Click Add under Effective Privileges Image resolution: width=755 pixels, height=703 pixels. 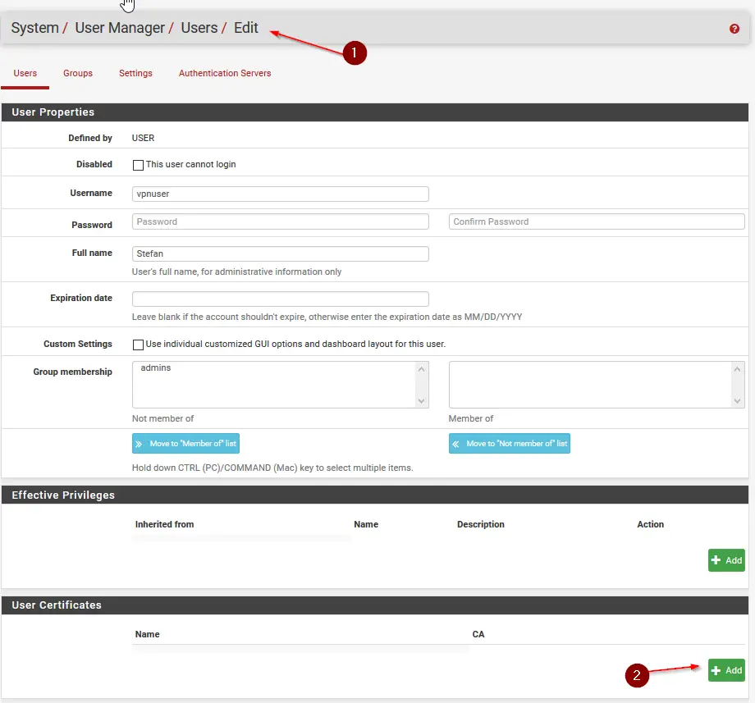pyautogui.click(x=726, y=560)
